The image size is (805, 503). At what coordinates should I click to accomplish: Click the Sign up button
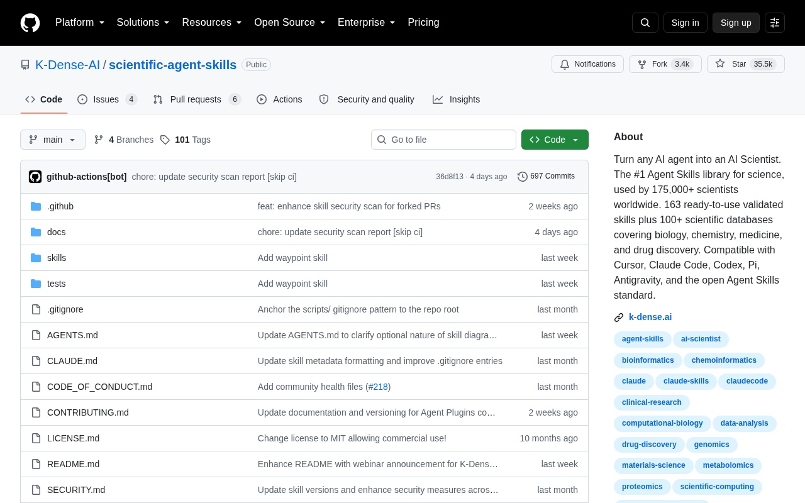[x=736, y=23]
